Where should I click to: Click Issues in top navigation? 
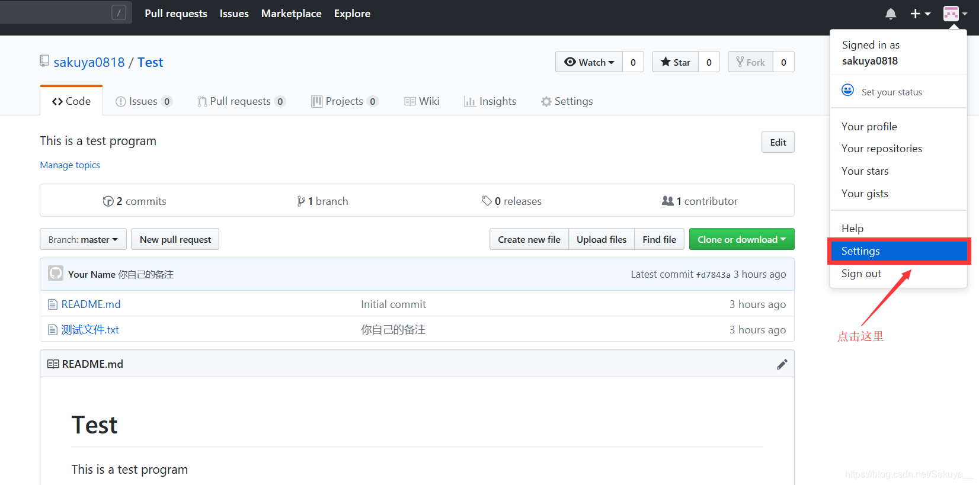coord(234,13)
